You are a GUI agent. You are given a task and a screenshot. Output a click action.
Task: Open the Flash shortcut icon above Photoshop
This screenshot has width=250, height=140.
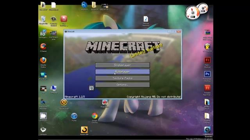pos(207,62)
